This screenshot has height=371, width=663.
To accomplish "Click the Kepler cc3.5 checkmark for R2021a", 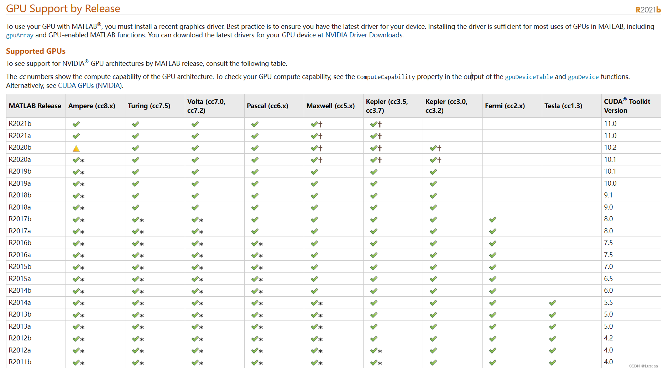I will (x=376, y=136).
